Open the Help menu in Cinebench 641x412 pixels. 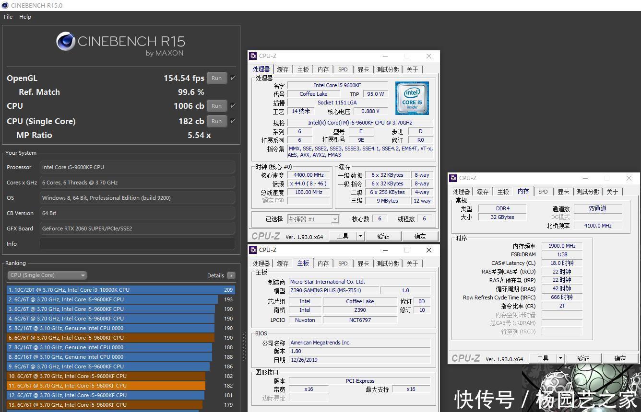(25, 17)
